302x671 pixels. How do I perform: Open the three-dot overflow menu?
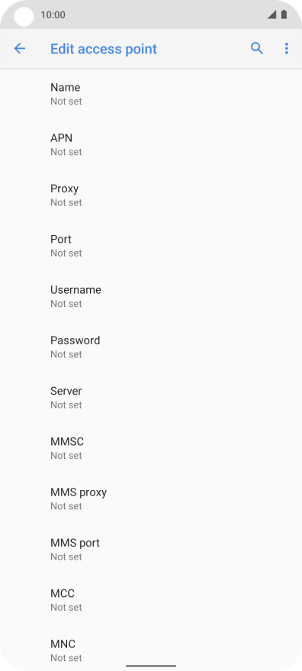click(287, 48)
